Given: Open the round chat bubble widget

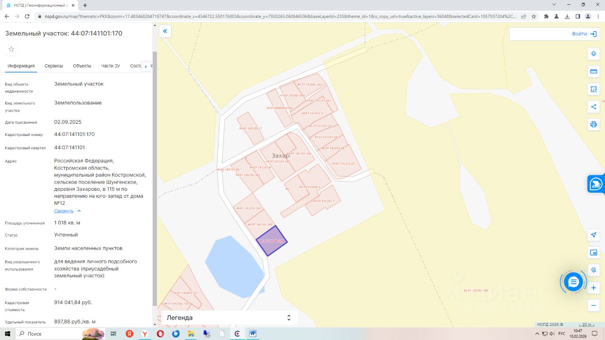Looking at the screenshot, I should tap(573, 282).
